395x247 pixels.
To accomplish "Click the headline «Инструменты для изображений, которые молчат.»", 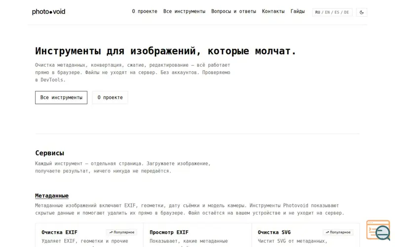I will pyautogui.click(x=165, y=51).
